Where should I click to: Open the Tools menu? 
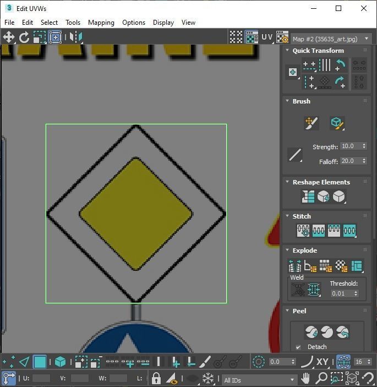pos(73,23)
